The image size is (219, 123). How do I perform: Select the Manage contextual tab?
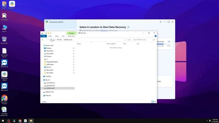72,33
